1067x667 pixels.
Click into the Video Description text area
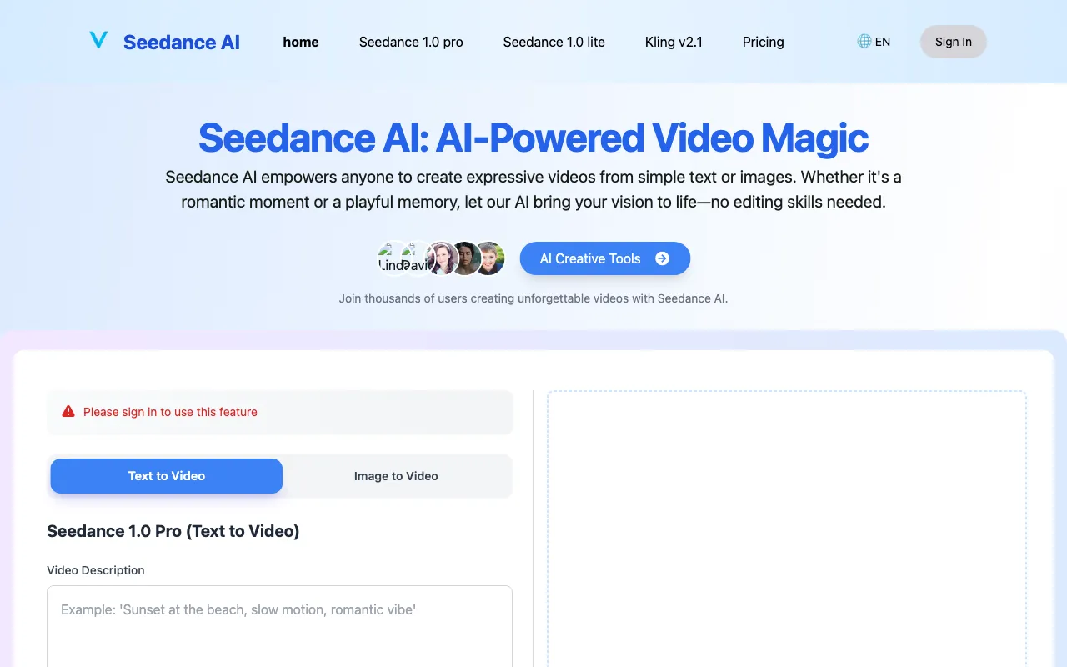[x=279, y=626]
